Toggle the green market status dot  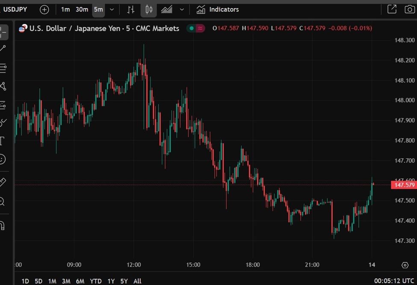pyautogui.click(x=191, y=28)
